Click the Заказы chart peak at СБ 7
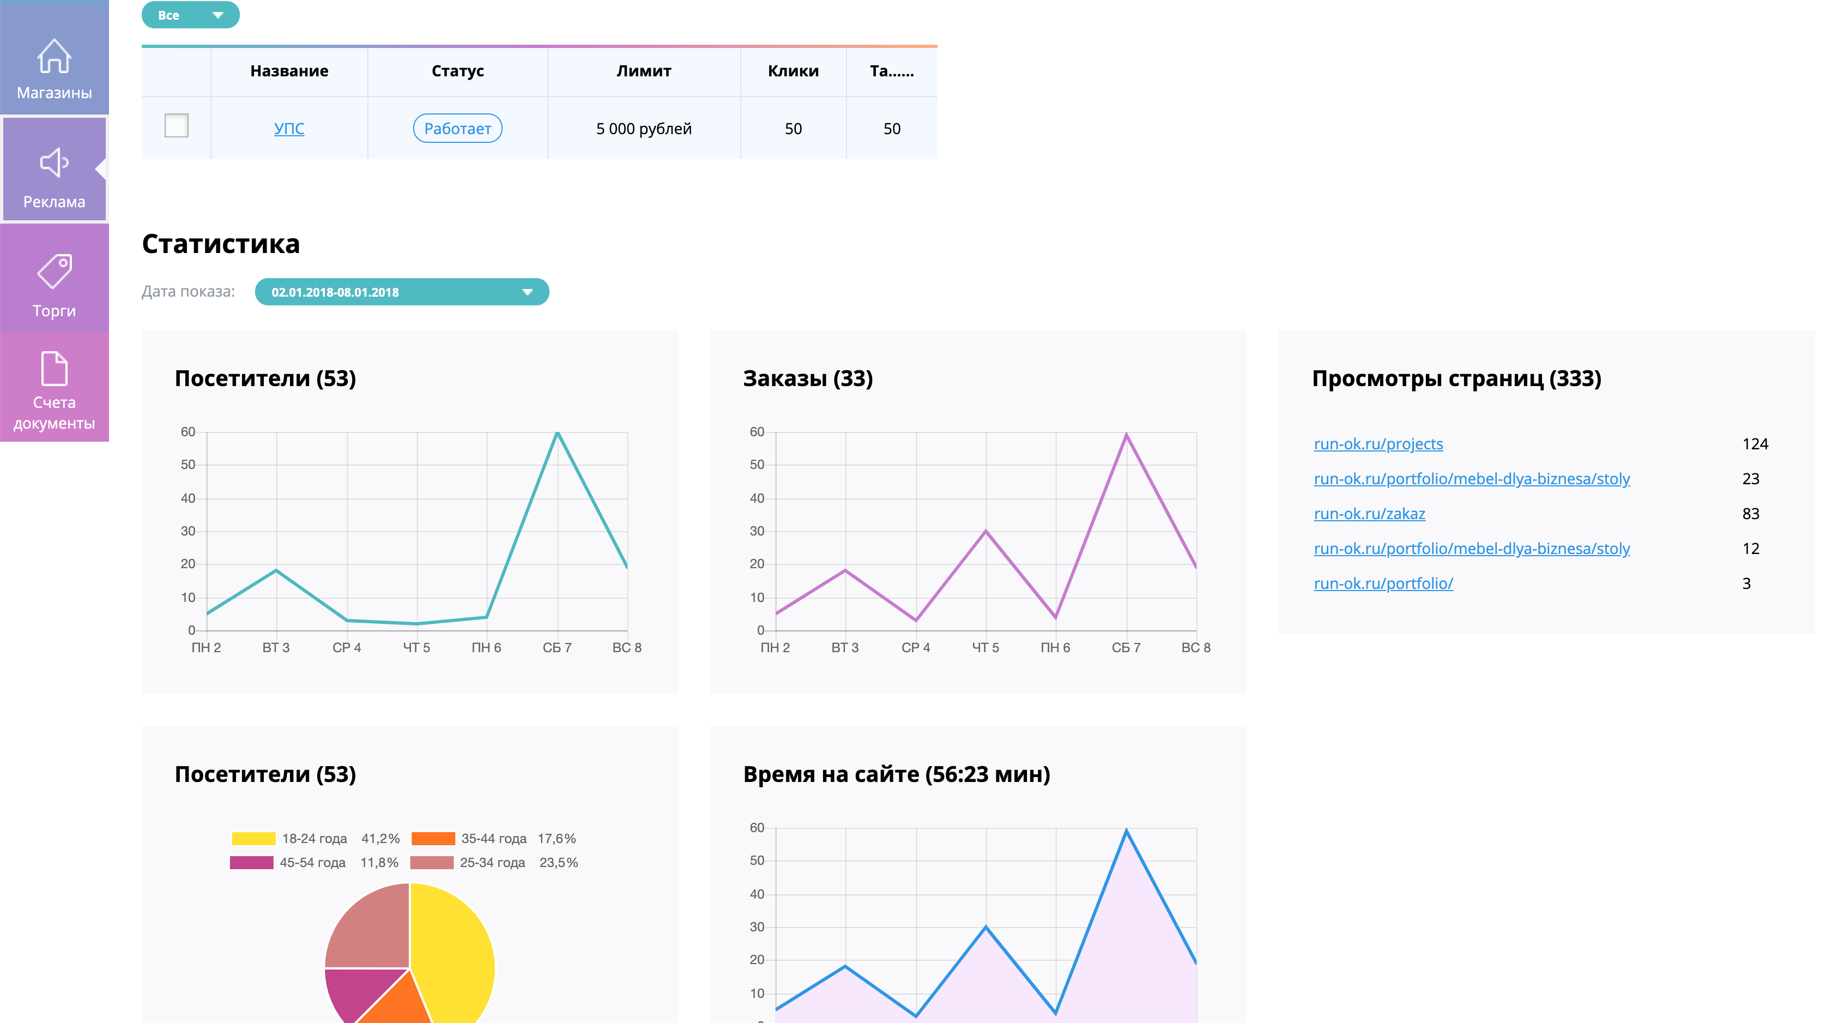1826x1023 pixels. point(1126,434)
